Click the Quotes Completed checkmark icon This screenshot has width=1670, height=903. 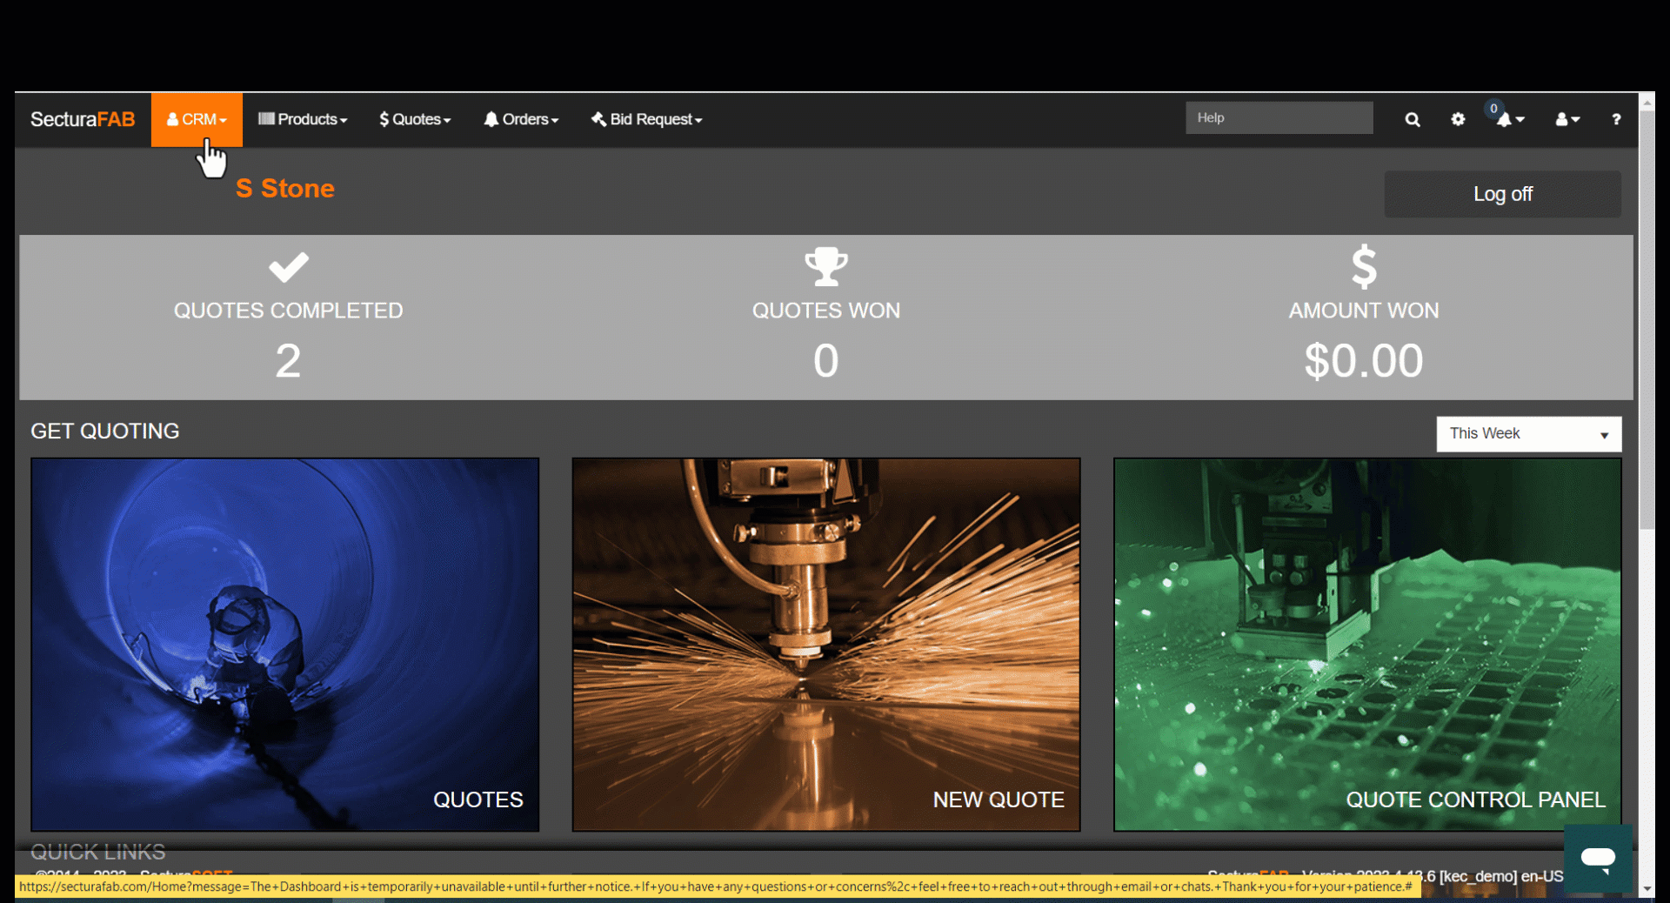click(289, 267)
